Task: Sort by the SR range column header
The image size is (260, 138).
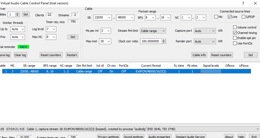Action: [x=29, y=66]
